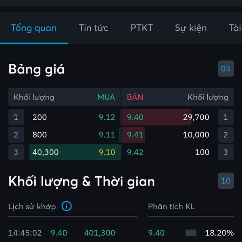Viewport: 242px width, 242px height.
Task: Toggle the 10 rows button for Khối lượng & Thời gian
Action: tap(225, 181)
